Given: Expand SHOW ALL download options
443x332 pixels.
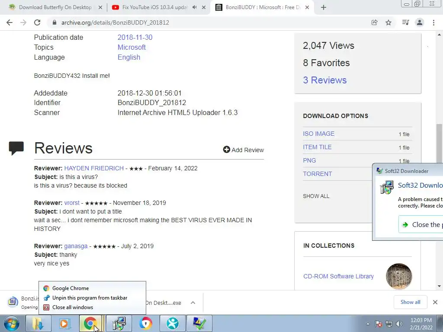Looking at the screenshot, I should tap(316, 196).
